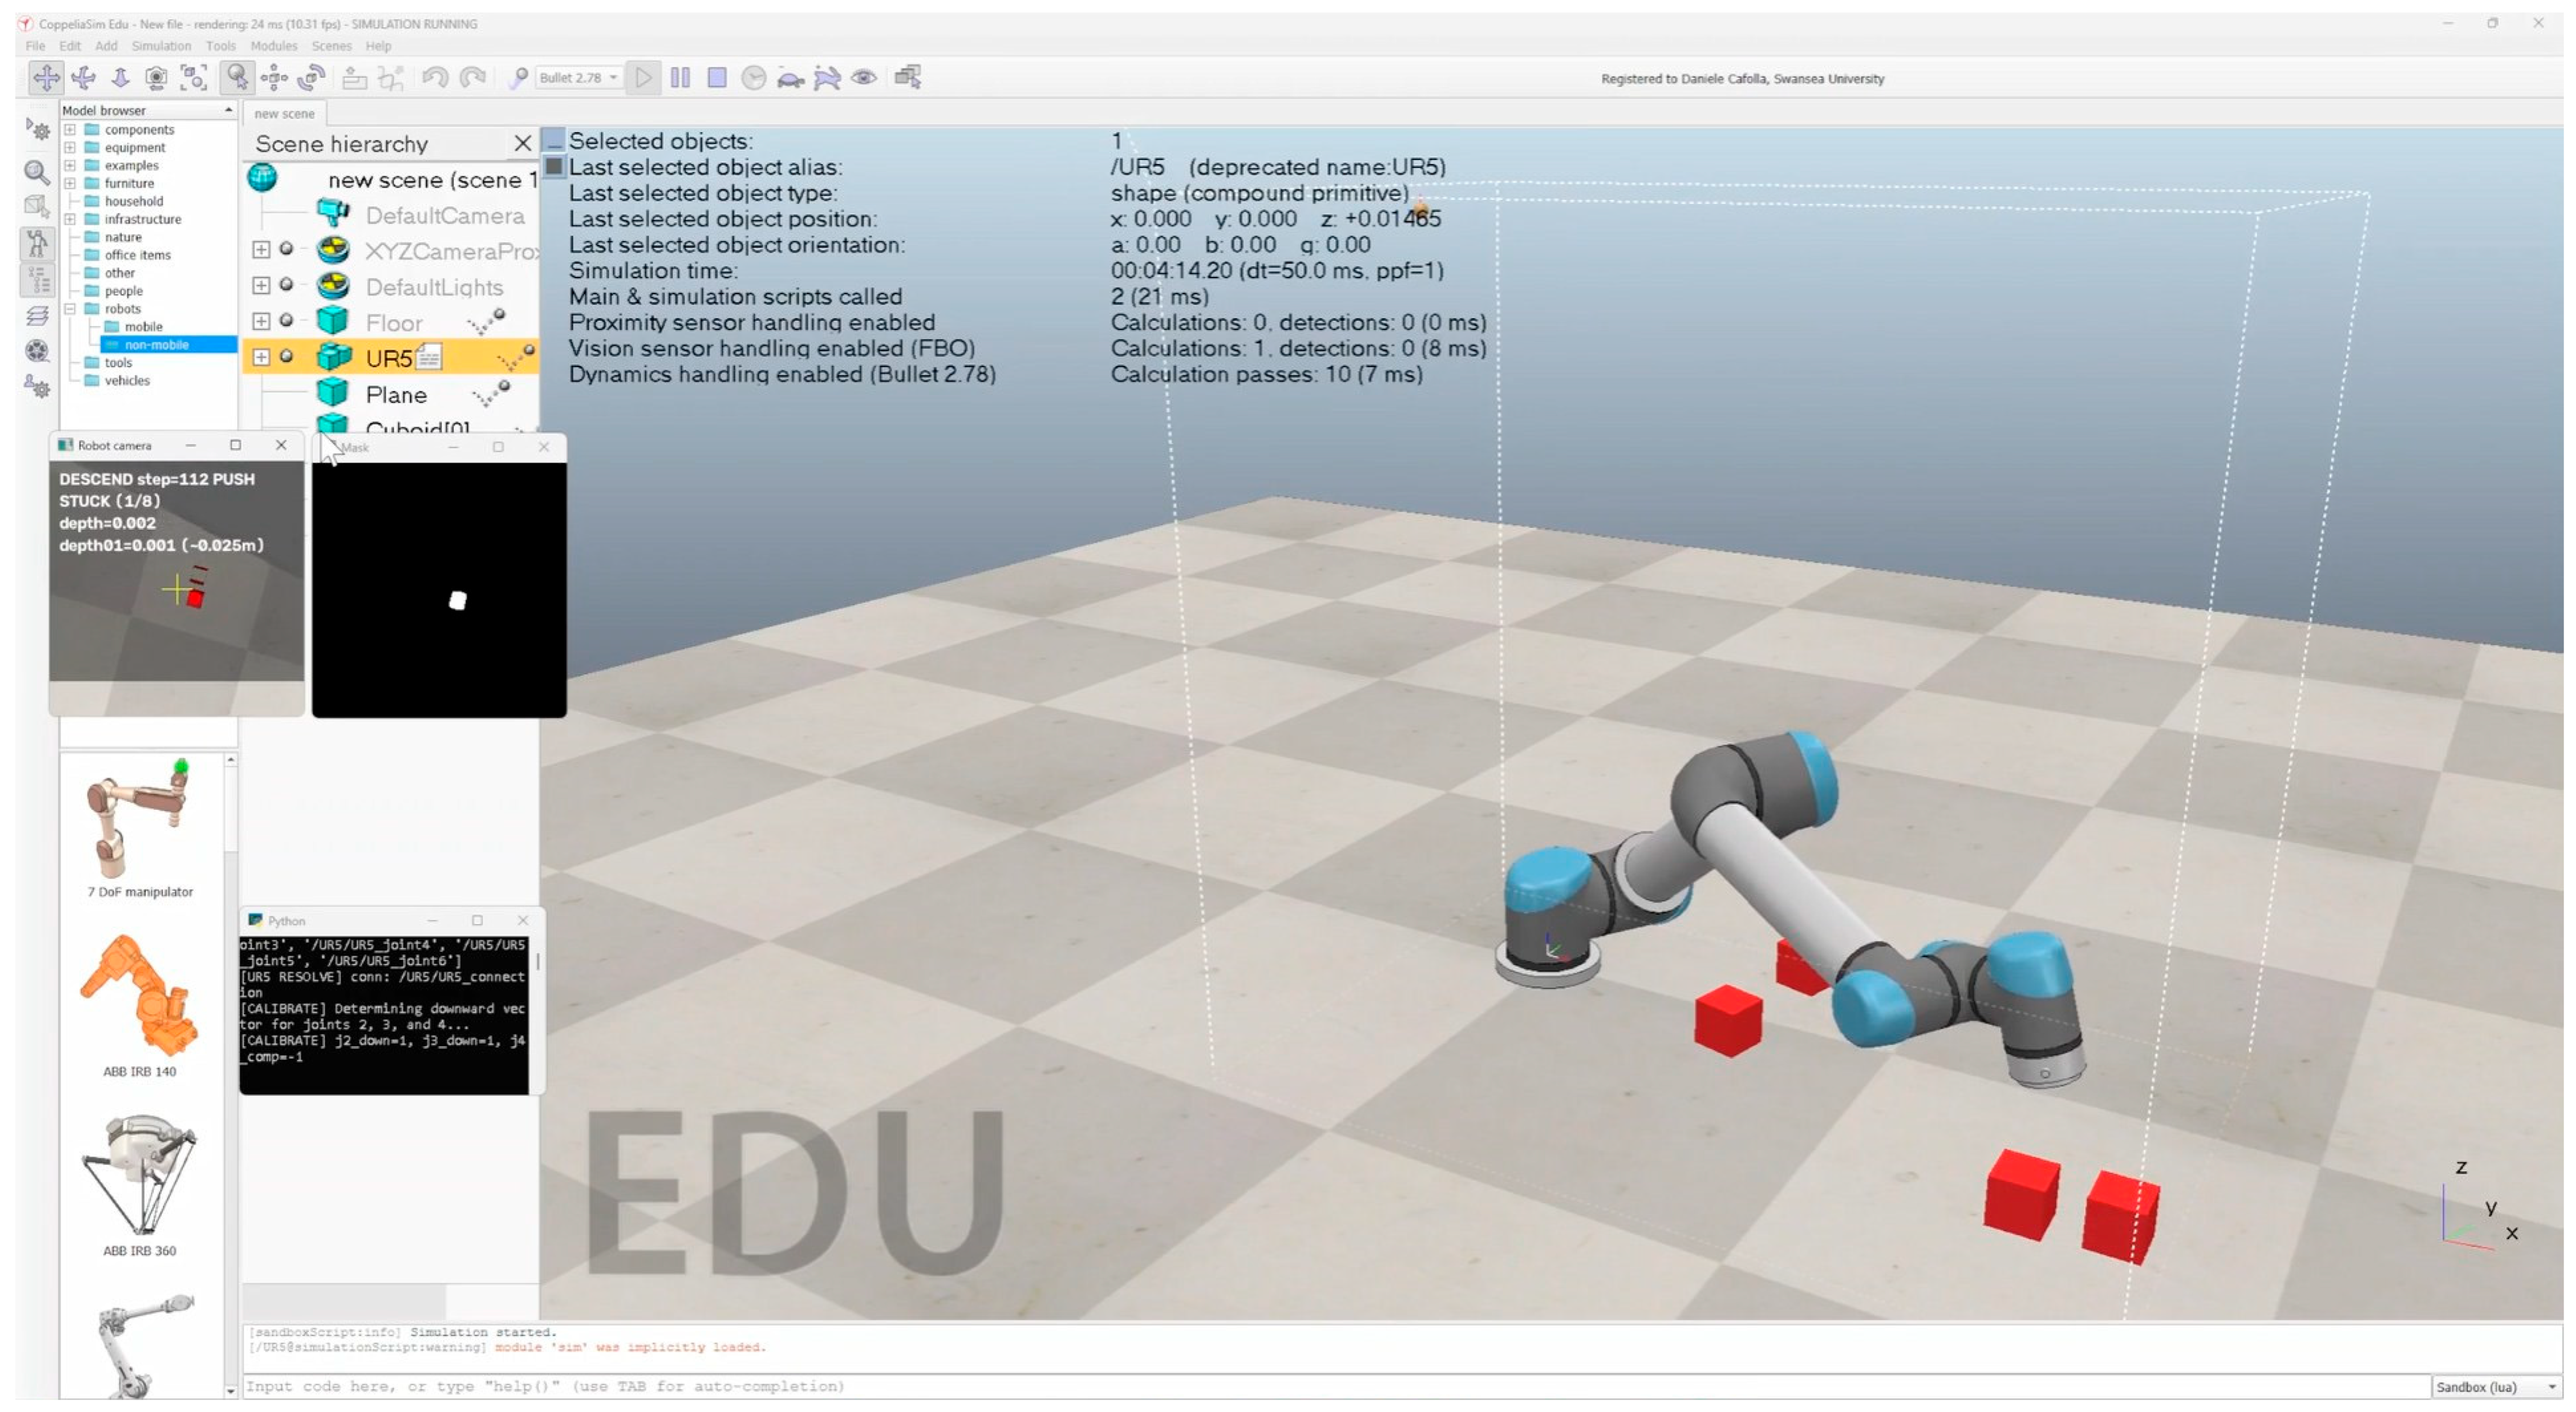Close the Scene hierarchy panel
The height and width of the screenshot is (1412, 2576).
pyautogui.click(x=522, y=144)
